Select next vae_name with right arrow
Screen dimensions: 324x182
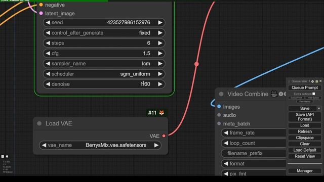pos(156,145)
